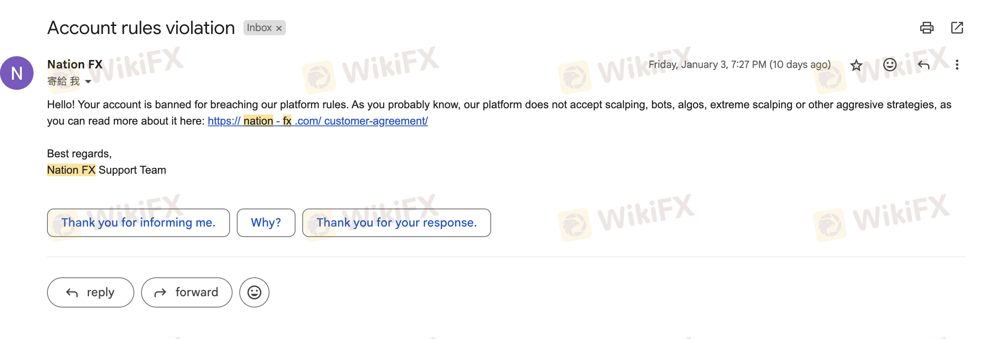This screenshot has width=984, height=339.
Task: Choose smart reply "Thank you for informing me."
Action: pos(139,223)
